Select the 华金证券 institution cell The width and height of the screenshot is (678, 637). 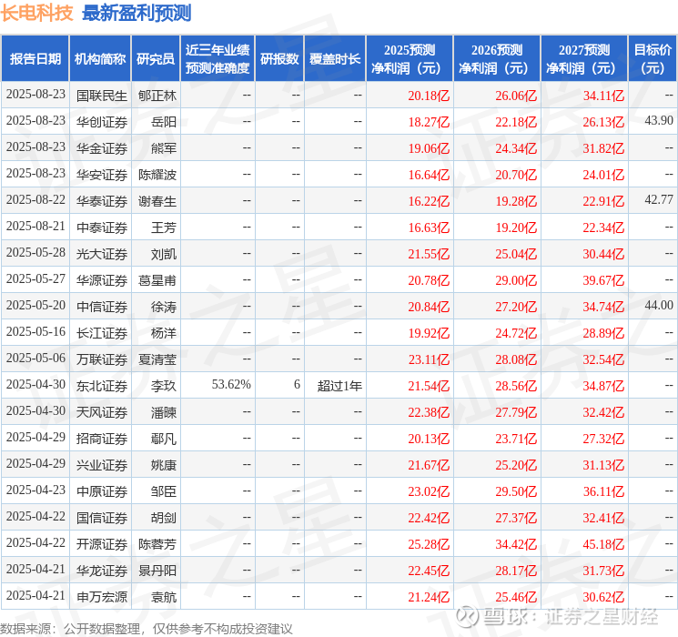tap(102, 148)
